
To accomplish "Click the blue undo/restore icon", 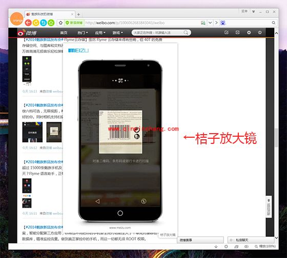I will pos(44,23).
